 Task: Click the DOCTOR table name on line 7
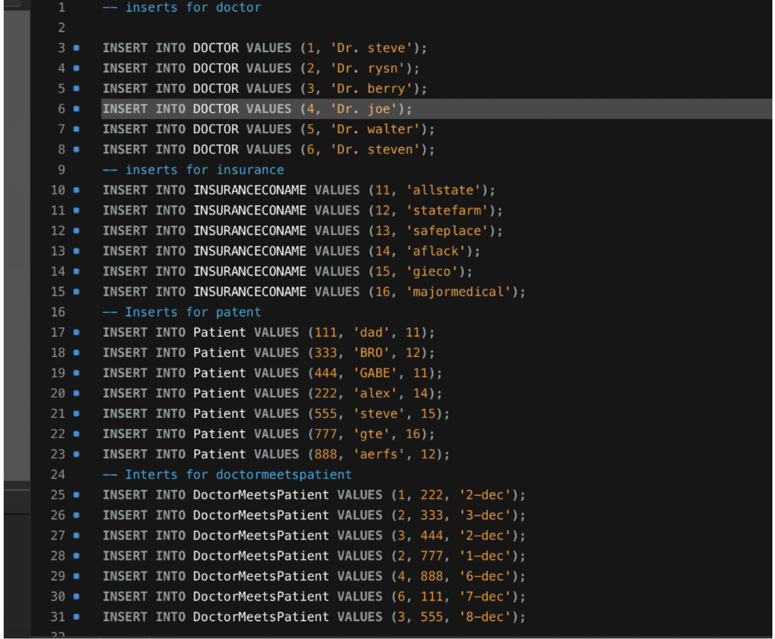click(216, 129)
